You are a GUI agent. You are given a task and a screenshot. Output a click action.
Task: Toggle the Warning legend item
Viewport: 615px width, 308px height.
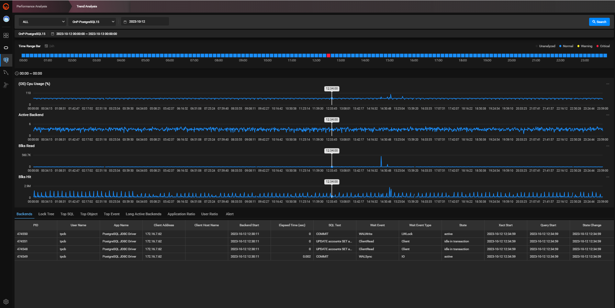point(585,46)
